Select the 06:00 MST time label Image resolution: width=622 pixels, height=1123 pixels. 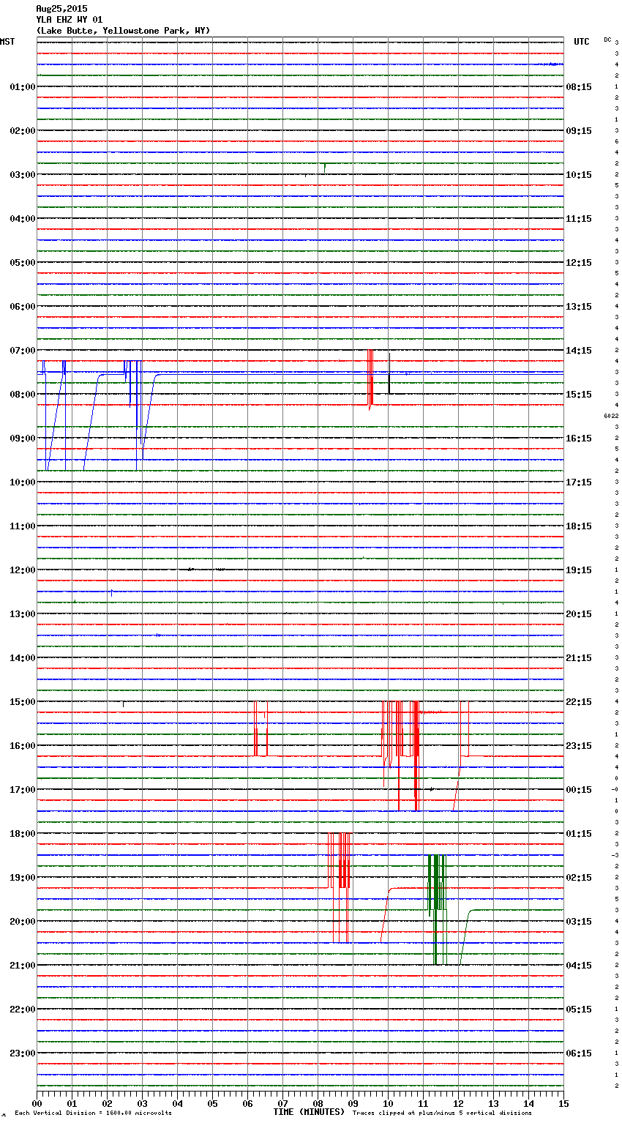22,306
